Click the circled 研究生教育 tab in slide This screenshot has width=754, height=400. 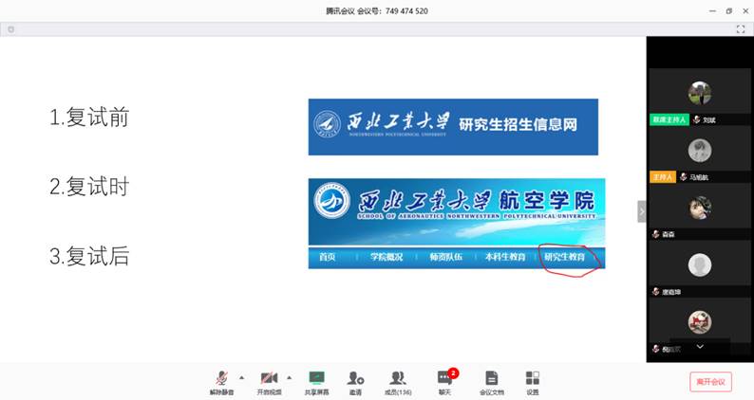click(x=564, y=257)
